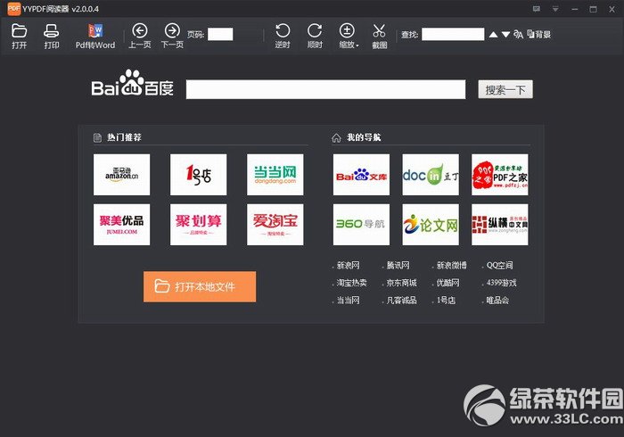This screenshot has height=437, width=624.
Task: Open the docin 豆丁 tile
Action: [x=431, y=175]
